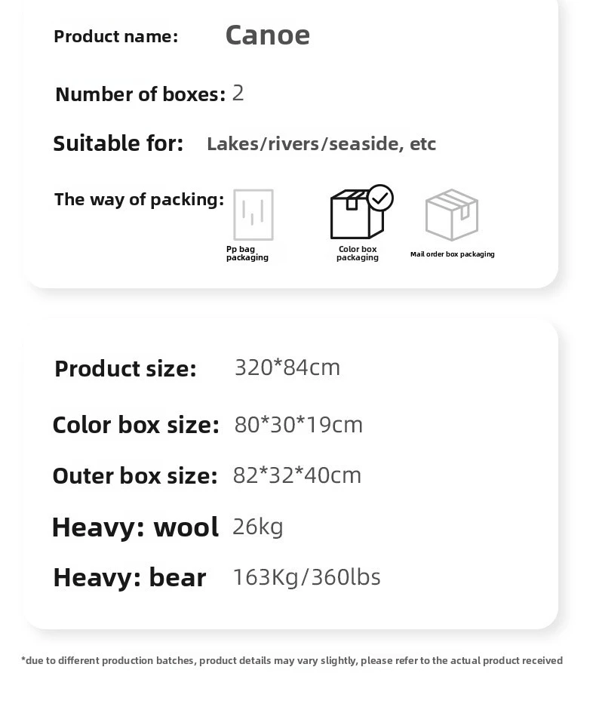The width and height of the screenshot is (596, 707).
Task: Click the Color box packaging icon
Action: pyautogui.click(x=361, y=212)
